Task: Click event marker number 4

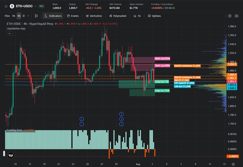Action: click(x=121, y=119)
